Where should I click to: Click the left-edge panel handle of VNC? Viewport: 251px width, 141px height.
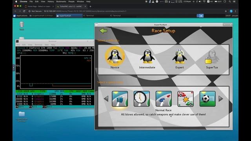tap(13, 68)
